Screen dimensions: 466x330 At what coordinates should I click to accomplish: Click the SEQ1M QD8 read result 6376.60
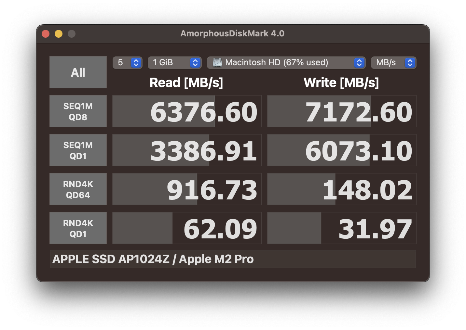[187, 111]
